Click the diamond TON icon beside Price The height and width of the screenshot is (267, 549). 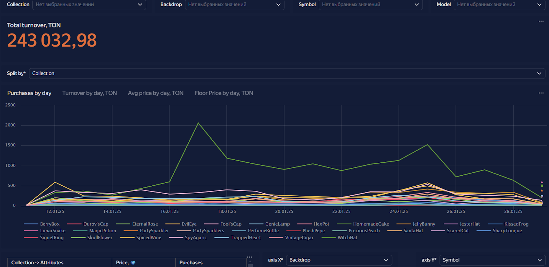point(133,263)
